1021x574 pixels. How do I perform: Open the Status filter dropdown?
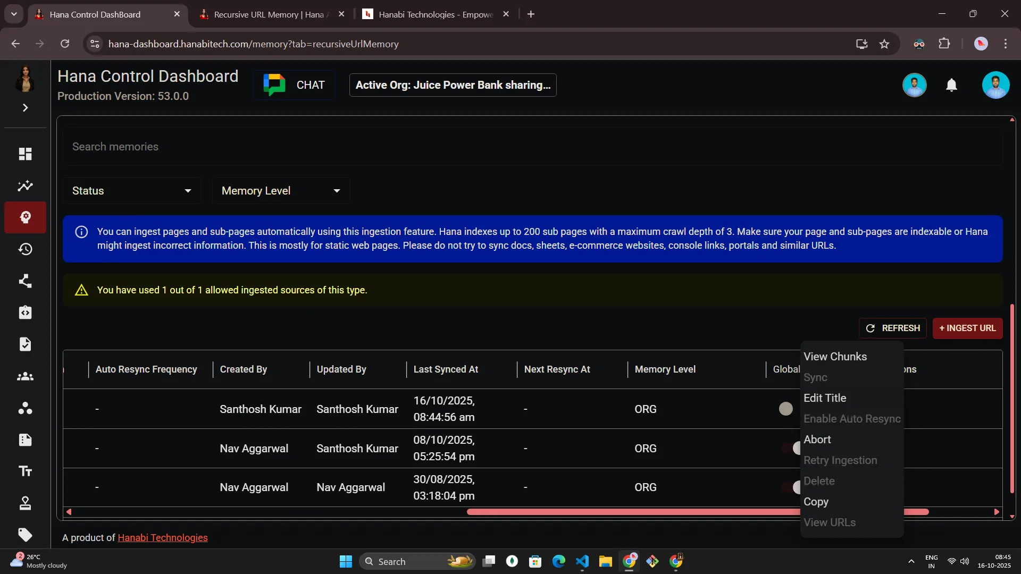pos(131,191)
